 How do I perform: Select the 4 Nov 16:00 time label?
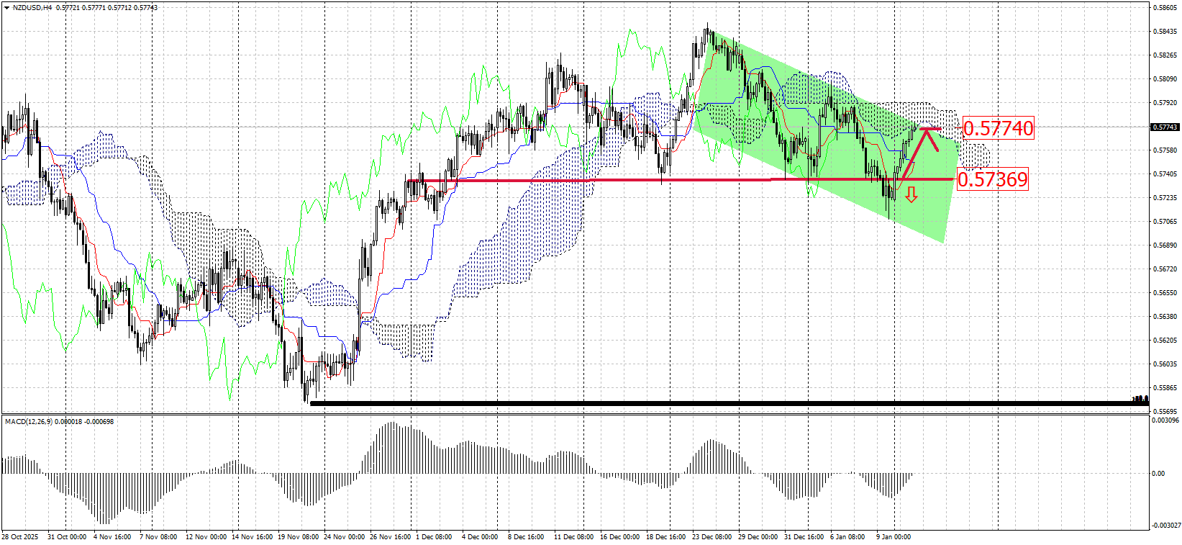(112, 537)
